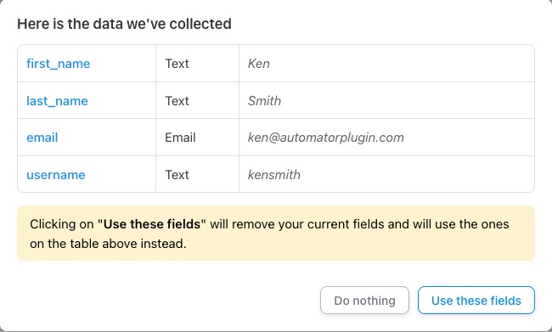Click the sample value "Ken"
This screenshot has width=552, height=332.
[x=259, y=64]
